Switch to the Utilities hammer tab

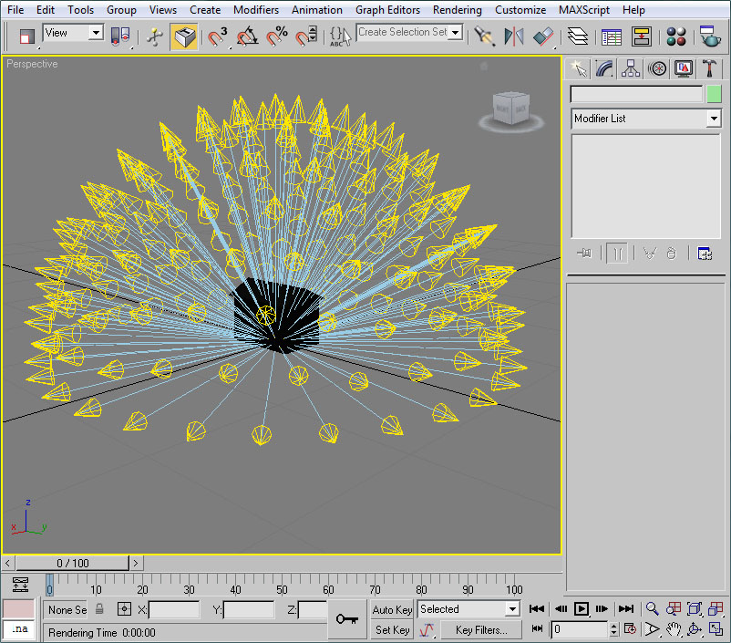[709, 68]
